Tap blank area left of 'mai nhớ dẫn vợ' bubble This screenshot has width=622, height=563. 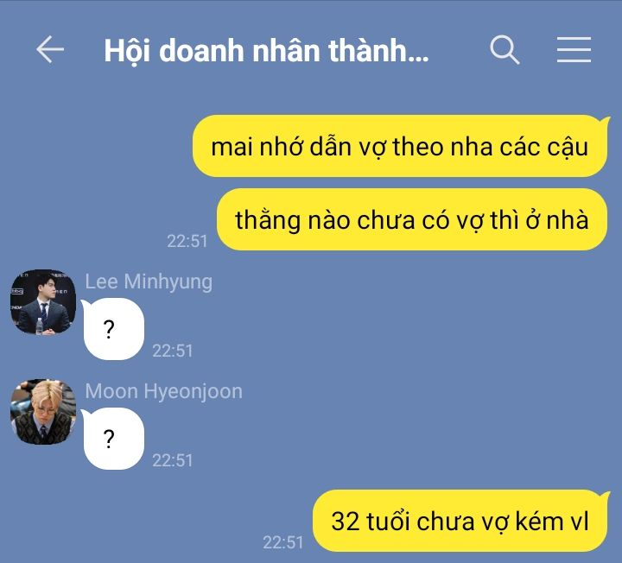pos(95,146)
